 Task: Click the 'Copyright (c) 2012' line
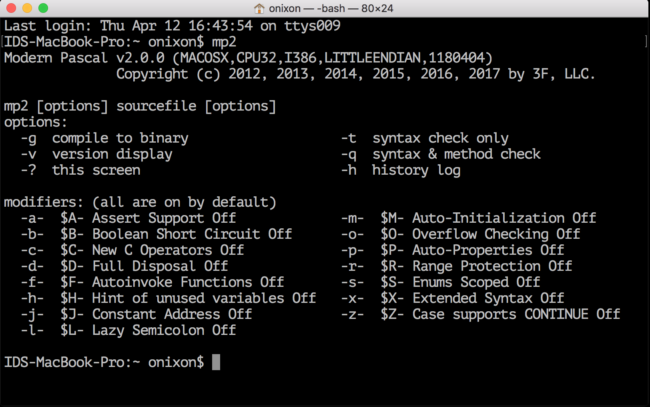pyautogui.click(x=356, y=74)
